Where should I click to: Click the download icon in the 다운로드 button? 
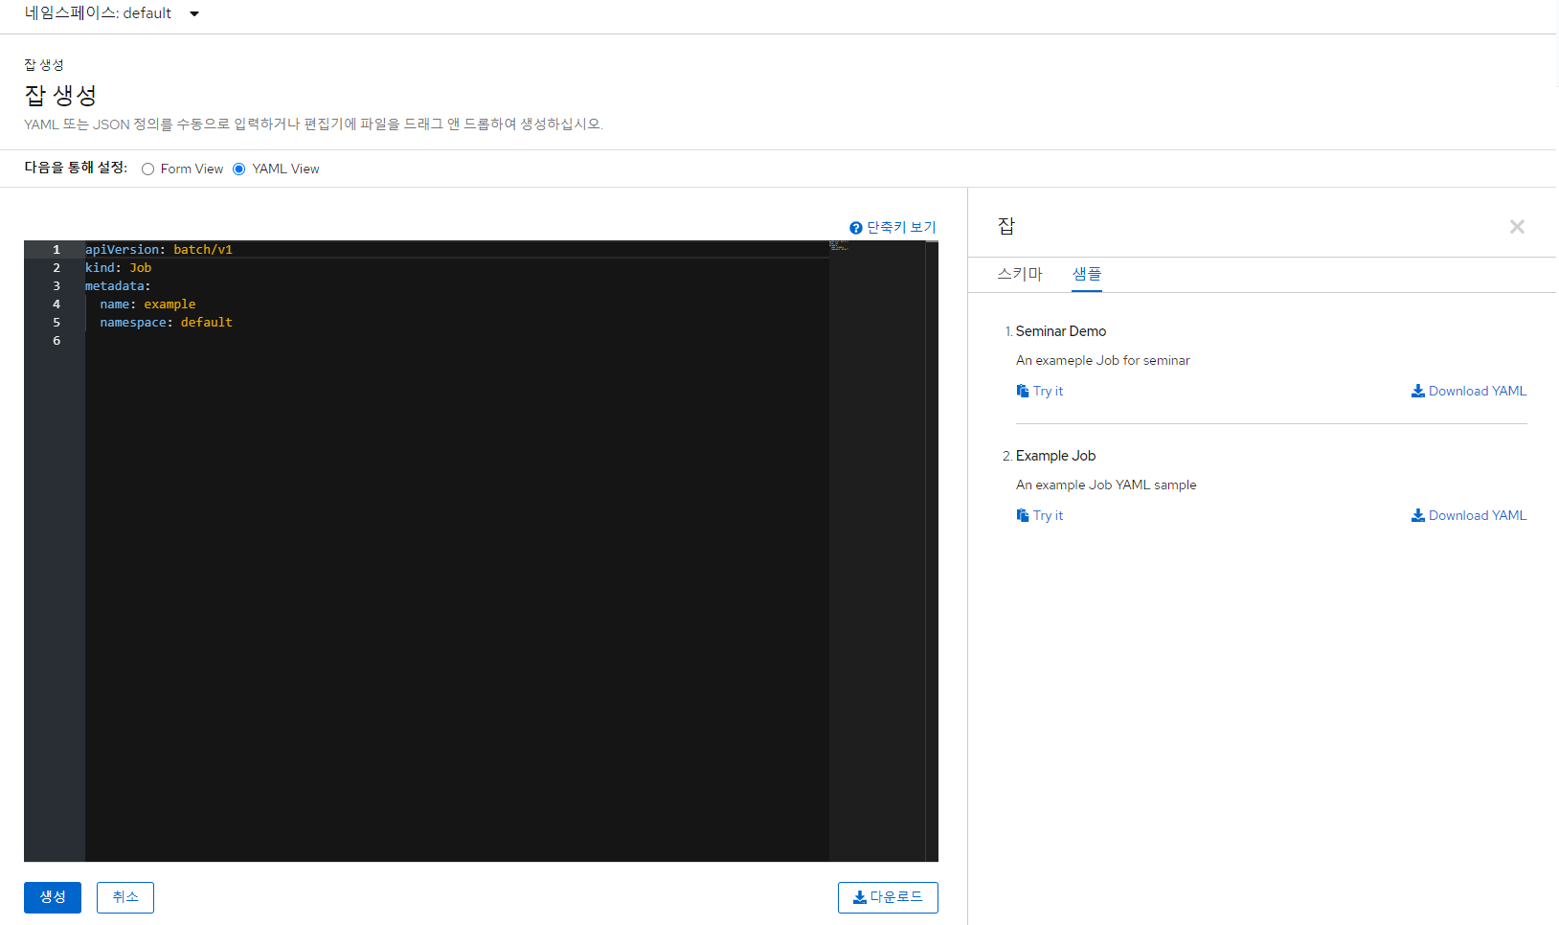859,897
